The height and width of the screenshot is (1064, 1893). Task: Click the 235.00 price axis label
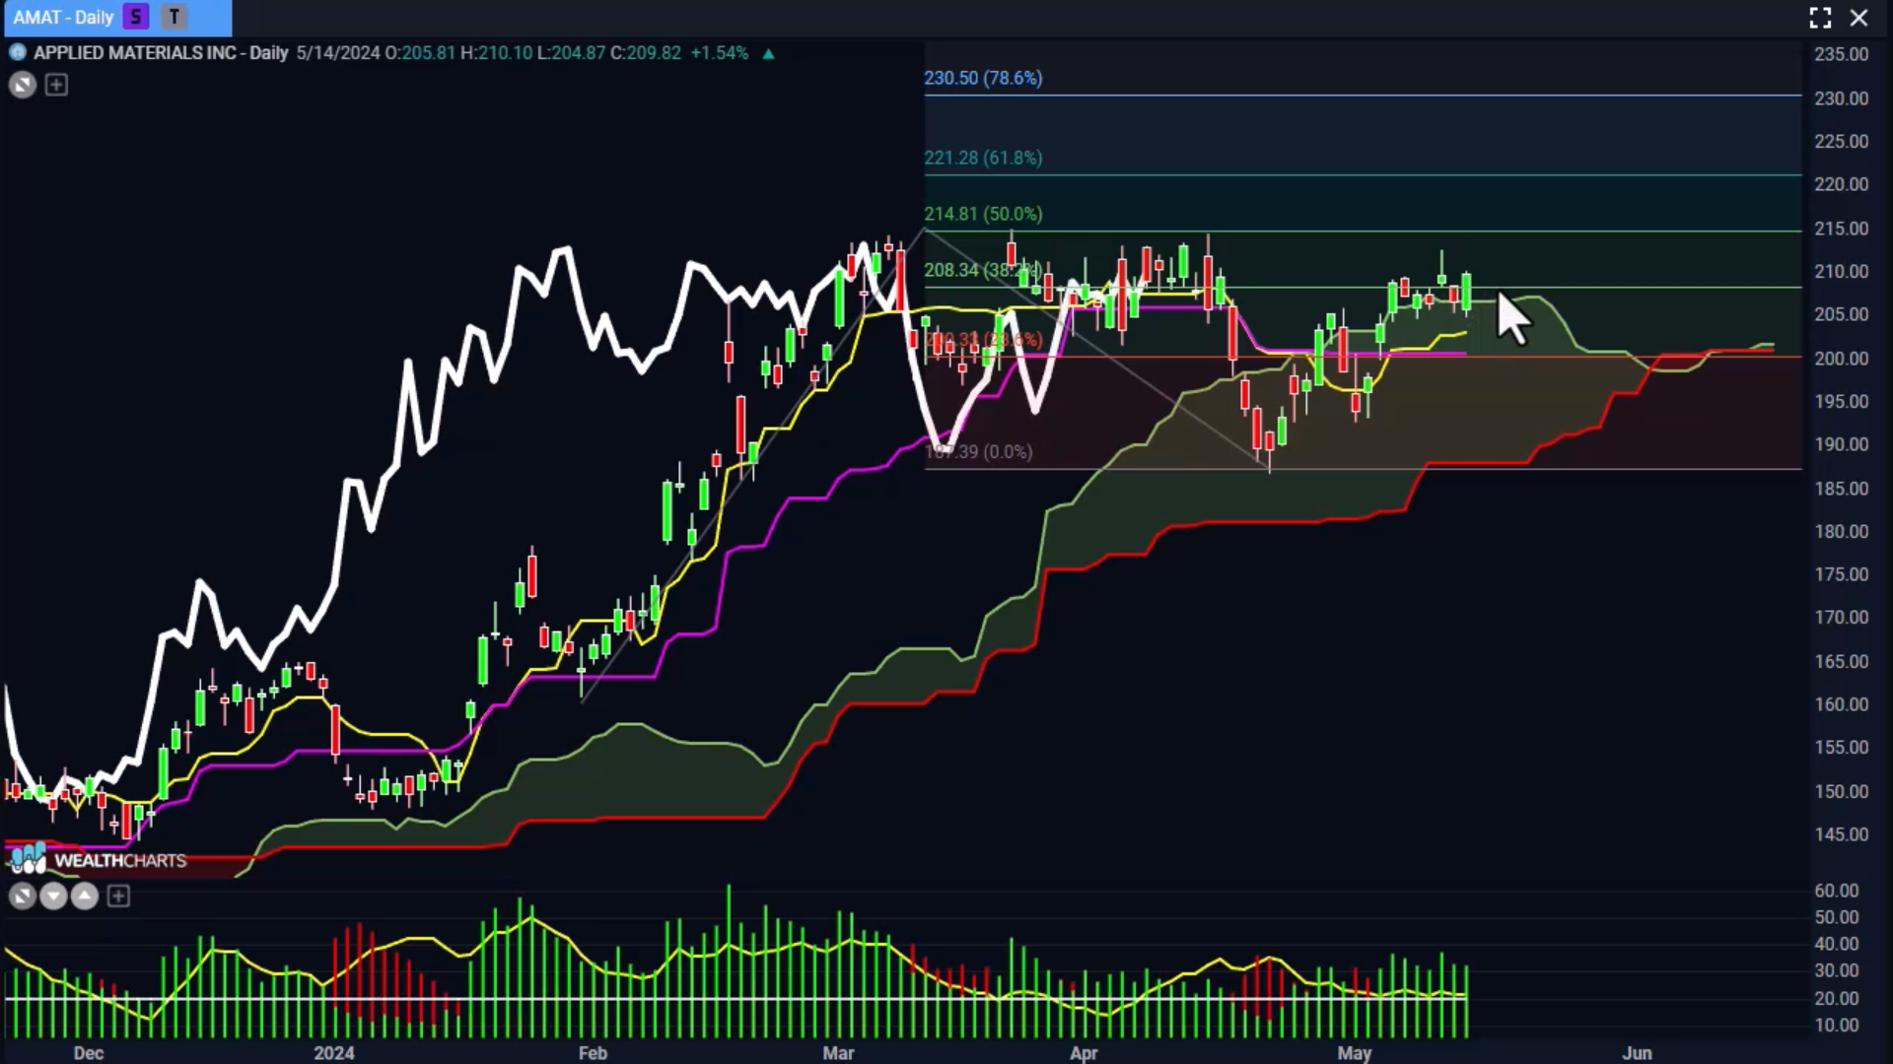tap(1841, 54)
